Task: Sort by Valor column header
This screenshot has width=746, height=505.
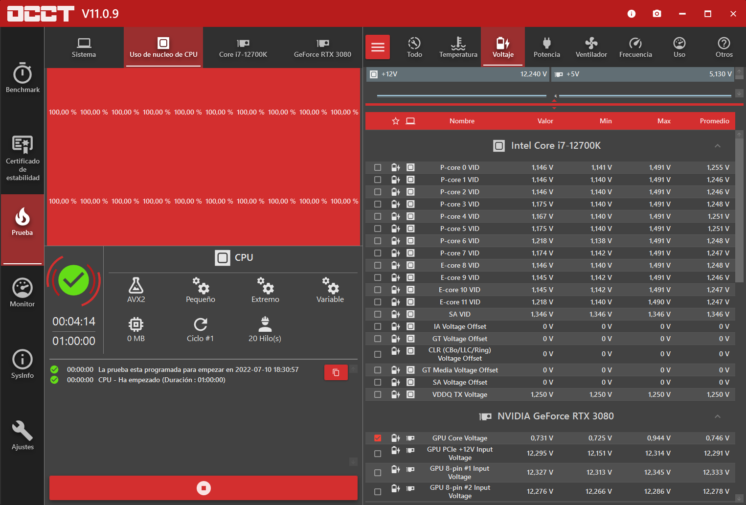Action: tap(545, 121)
